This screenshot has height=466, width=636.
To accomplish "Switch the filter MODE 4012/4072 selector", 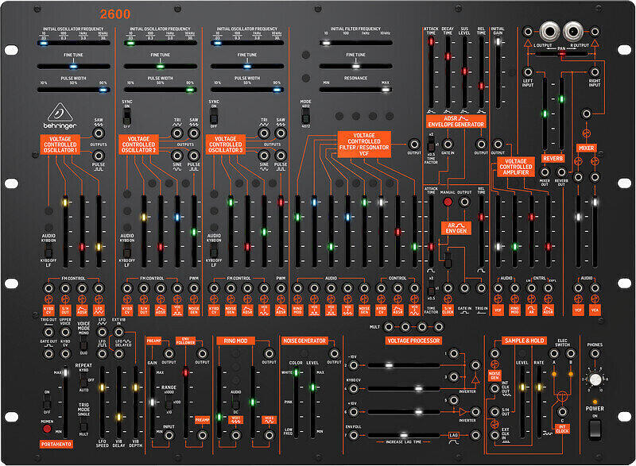I will point(306,114).
